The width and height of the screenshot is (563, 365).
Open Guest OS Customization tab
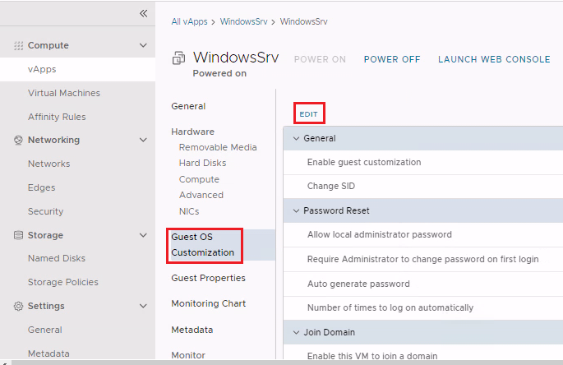pos(202,245)
